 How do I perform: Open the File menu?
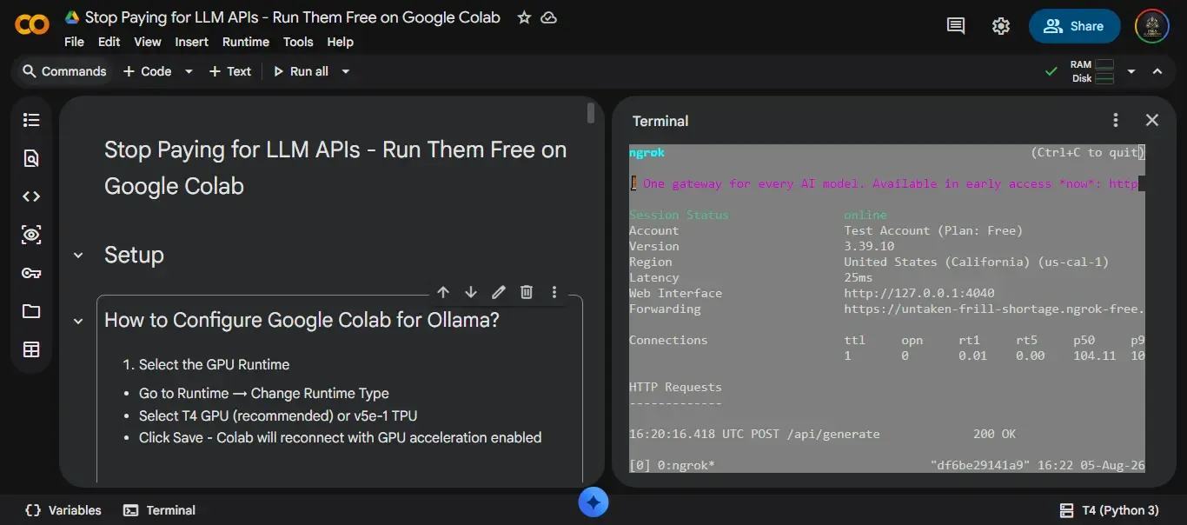pyautogui.click(x=74, y=42)
